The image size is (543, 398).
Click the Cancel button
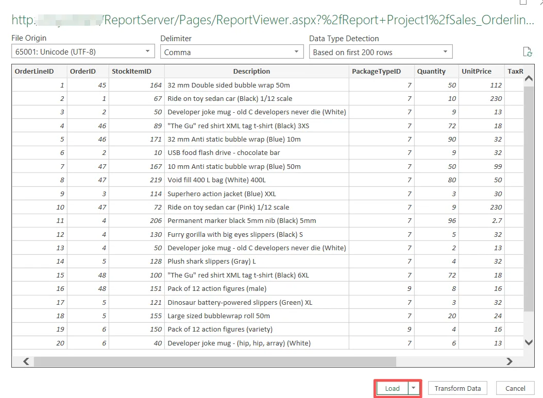point(515,388)
